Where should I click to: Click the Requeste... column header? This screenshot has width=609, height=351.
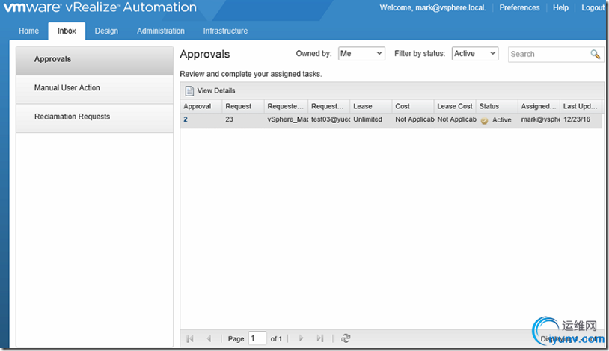pyautogui.click(x=286, y=106)
